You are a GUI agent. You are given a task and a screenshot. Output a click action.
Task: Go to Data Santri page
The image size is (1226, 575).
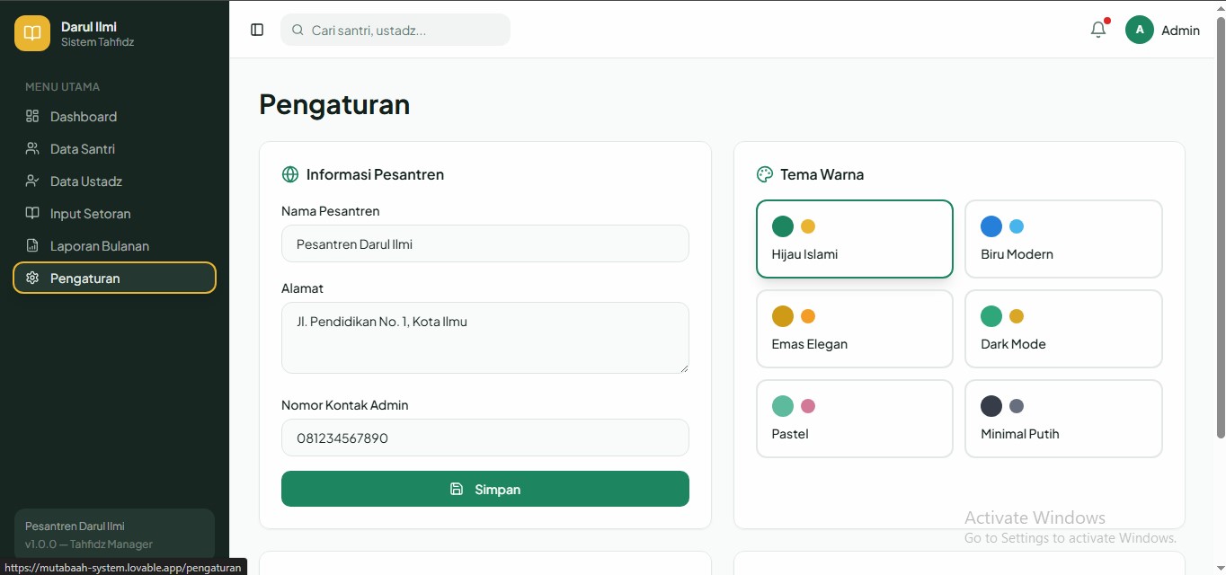tap(115, 148)
